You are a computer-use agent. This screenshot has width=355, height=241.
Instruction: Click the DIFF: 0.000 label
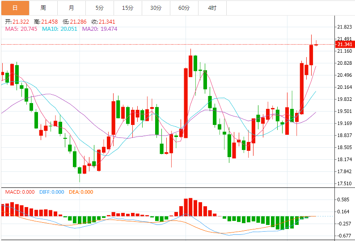tap(51, 192)
